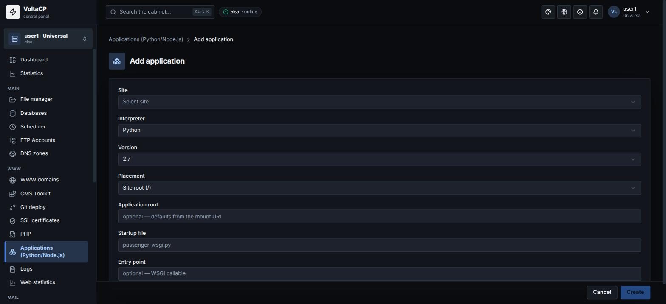
Task: Click the Application root input field
Action: pyautogui.click(x=379, y=217)
